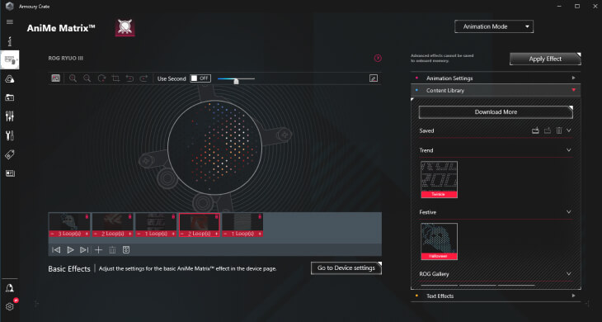The image size is (602, 322).
Task: Delete saved content with the trash icon
Action: point(559,130)
